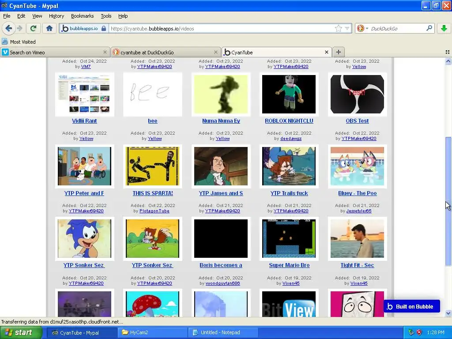Visit user wyondguyfan686 profile link
452x339 pixels.
pyautogui.click(x=222, y=283)
